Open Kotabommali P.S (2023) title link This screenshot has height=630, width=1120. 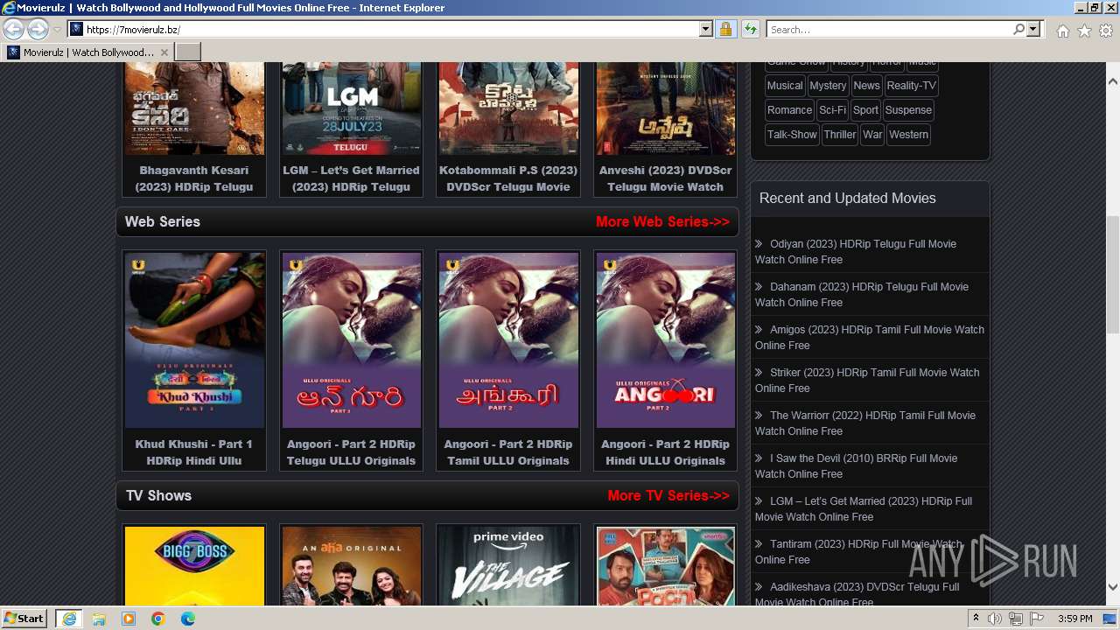508,178
